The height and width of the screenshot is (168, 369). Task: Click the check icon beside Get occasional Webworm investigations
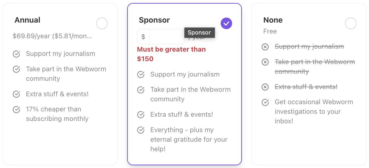click(x=265, y=102)
